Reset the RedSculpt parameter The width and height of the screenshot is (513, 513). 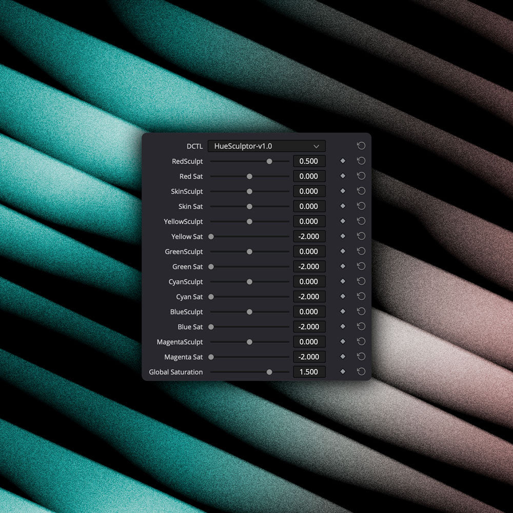click(361, 161)
